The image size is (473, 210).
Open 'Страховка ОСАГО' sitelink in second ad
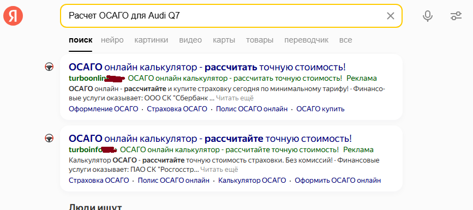99,181
